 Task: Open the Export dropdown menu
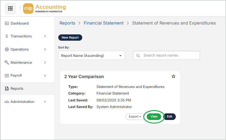pyautogui.click(x=135, y=117)
